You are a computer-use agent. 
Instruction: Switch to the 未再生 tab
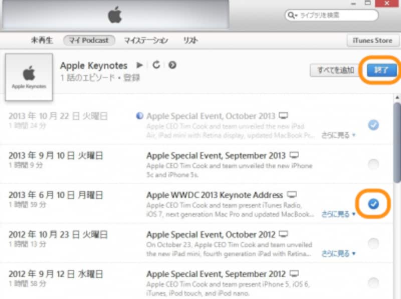pyautogui.click(x=42, y=40)
